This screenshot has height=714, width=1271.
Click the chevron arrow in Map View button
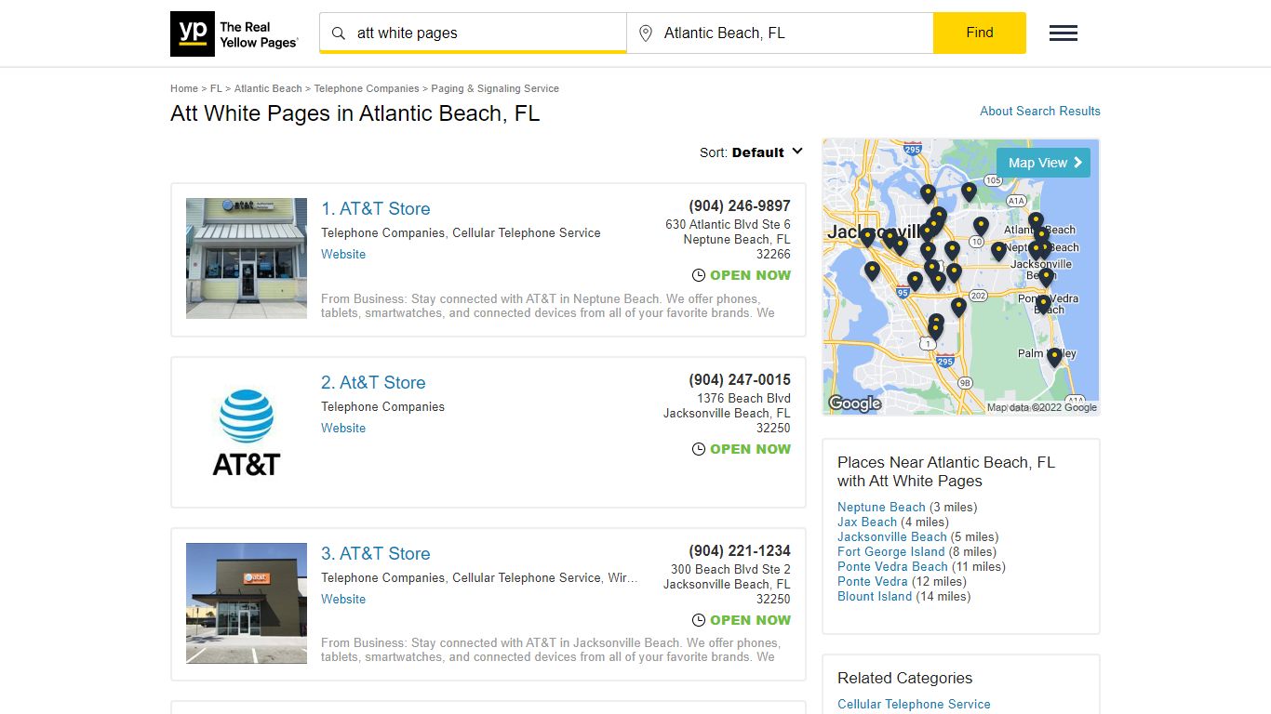(1077, 163)
